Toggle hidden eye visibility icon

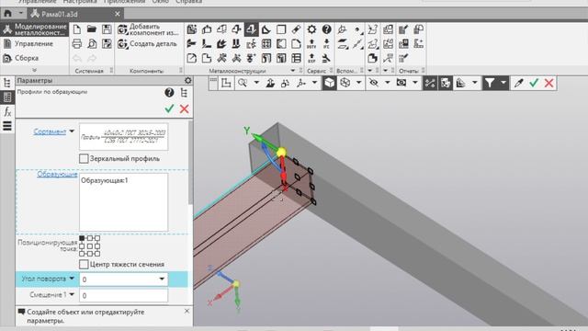374,83
